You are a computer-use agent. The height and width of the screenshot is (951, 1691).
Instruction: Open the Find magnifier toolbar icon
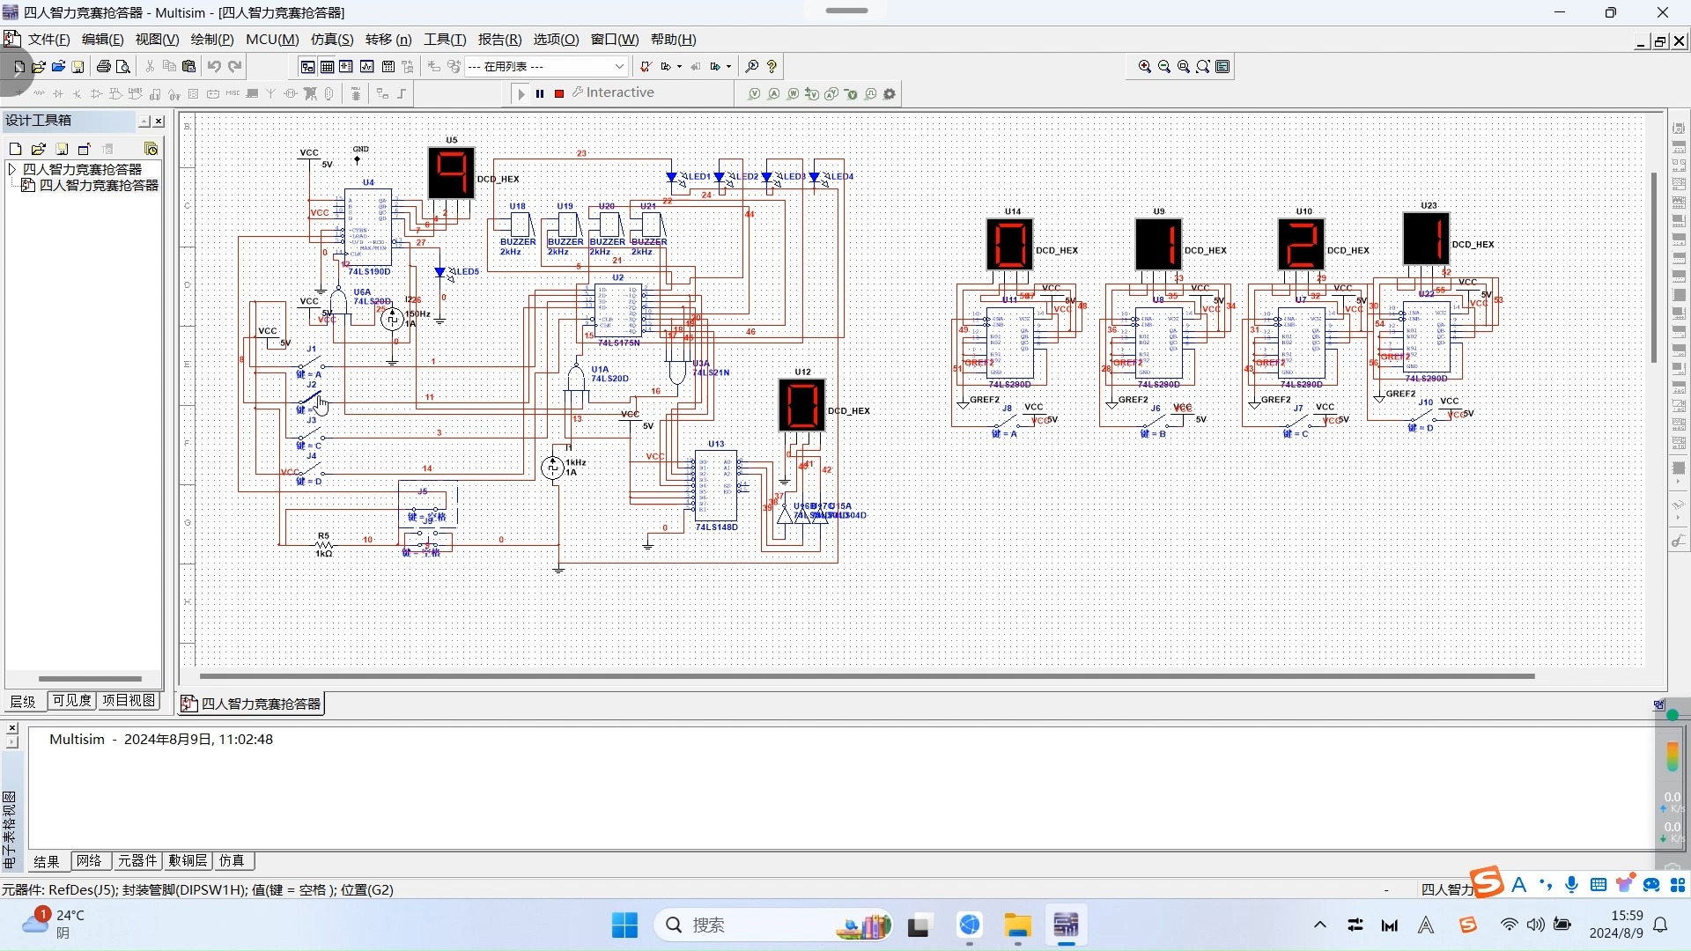pyautogui.click(x=752, y=66)
